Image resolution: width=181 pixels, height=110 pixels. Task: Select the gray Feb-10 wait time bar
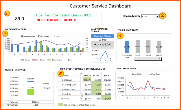159,47
